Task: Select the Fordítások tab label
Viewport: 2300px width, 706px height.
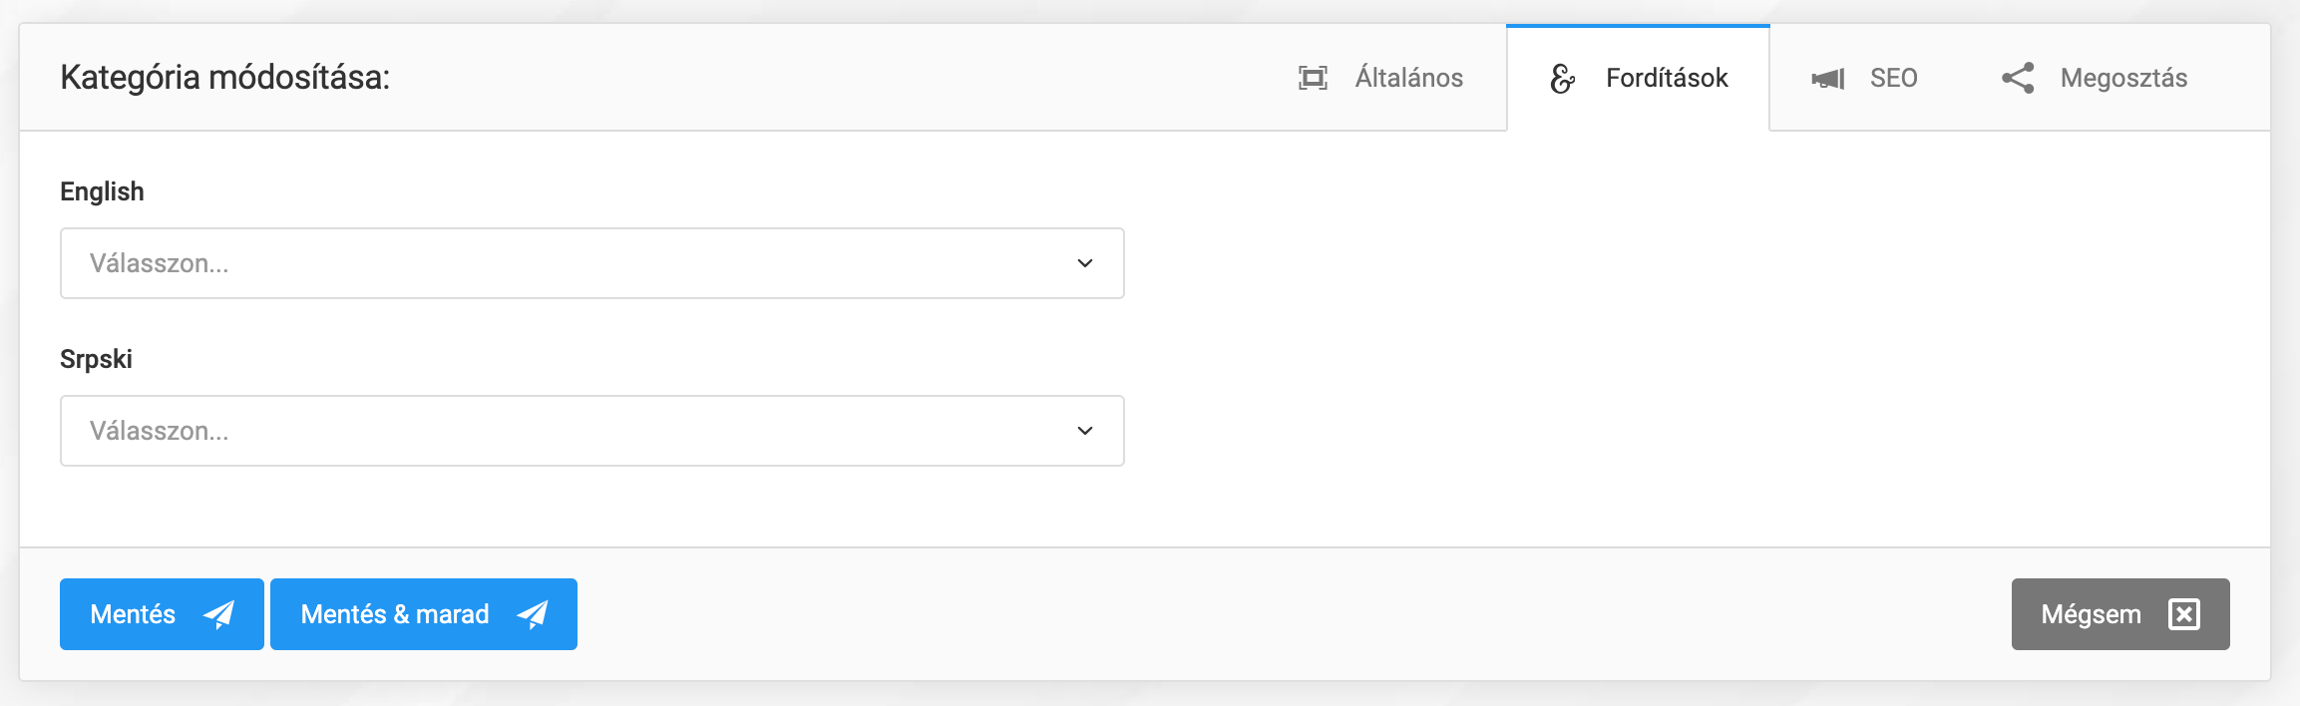Action: (x=1666, y=78)
